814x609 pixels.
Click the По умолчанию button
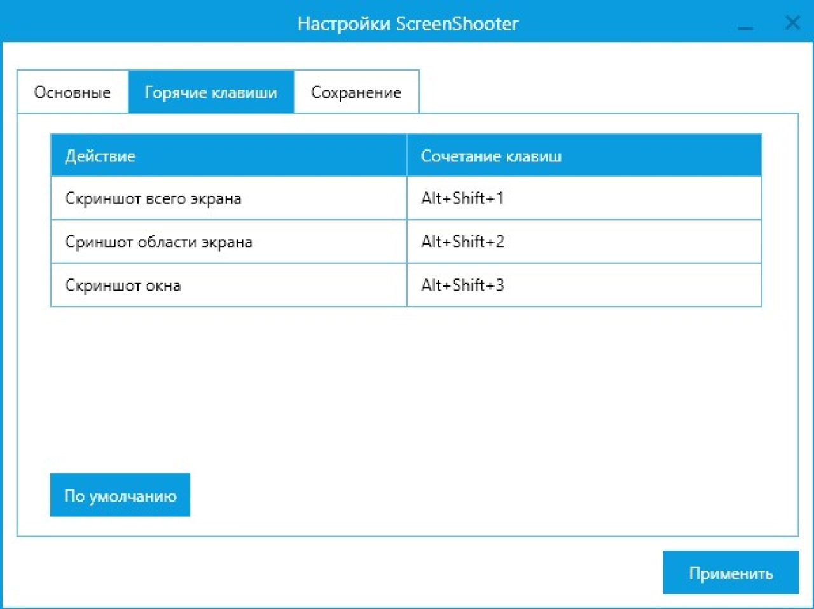120,495
